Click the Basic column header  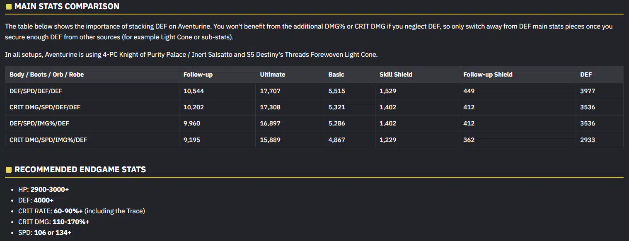[x=336, y=75]
